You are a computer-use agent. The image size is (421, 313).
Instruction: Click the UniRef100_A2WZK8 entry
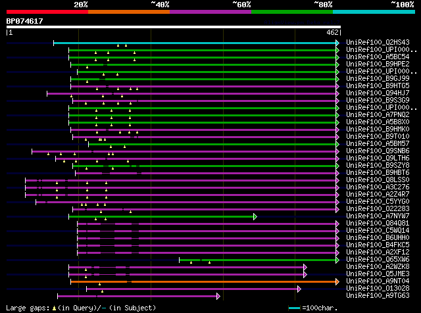(x=378, y=267)
